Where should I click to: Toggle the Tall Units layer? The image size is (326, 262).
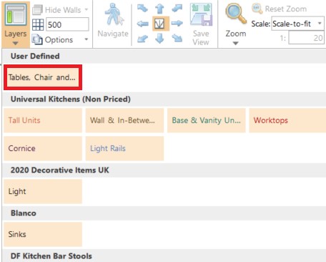click(43, 120)
